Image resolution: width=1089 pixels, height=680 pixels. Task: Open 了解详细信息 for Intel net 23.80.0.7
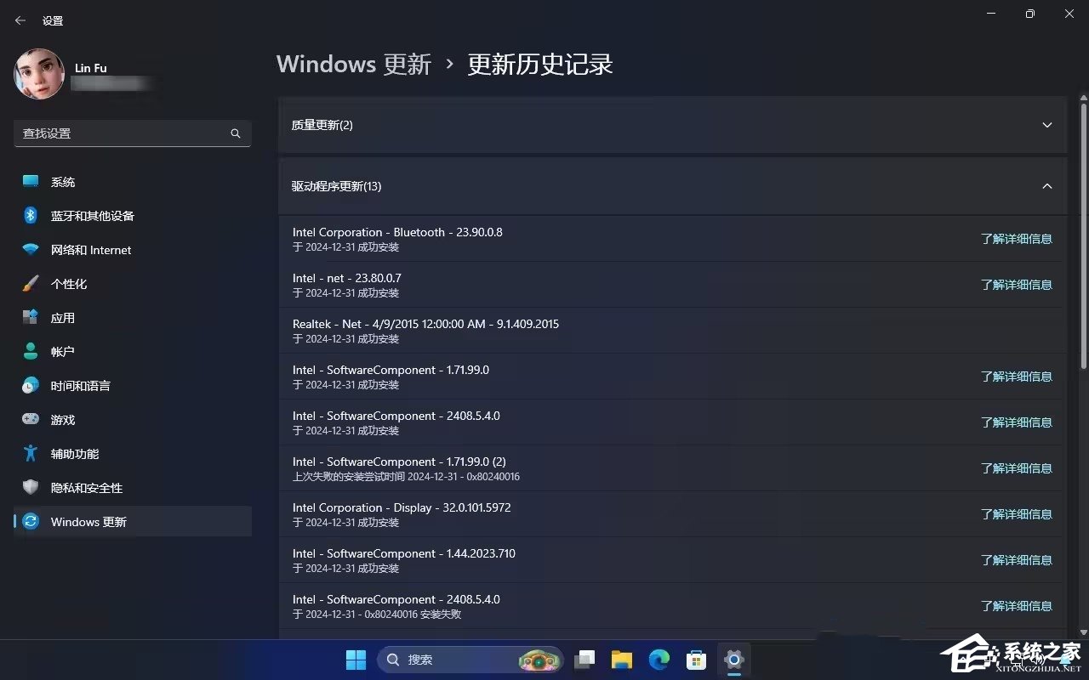[x=1017, y=285]
